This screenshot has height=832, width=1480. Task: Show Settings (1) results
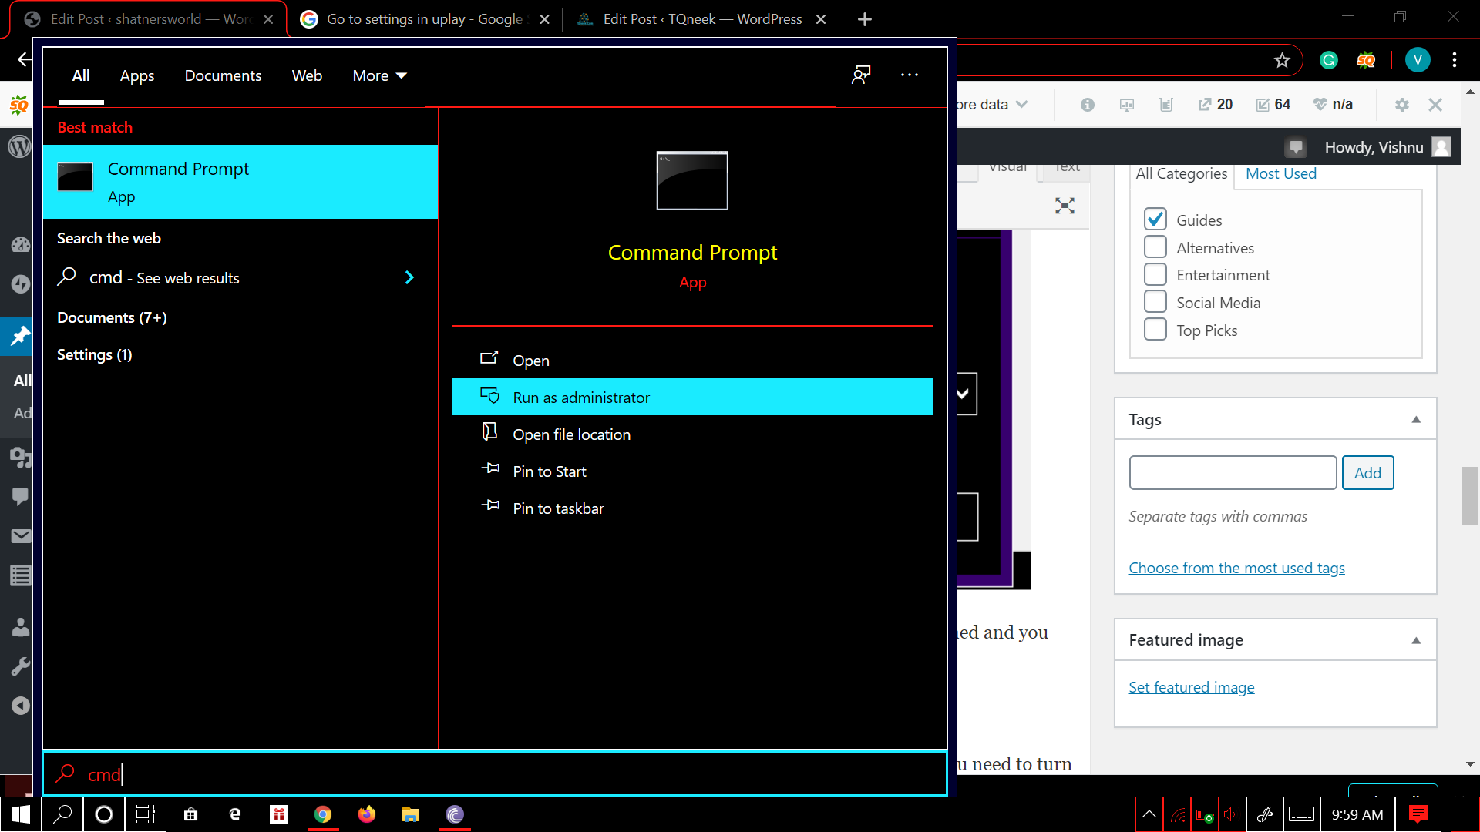point(95,354)
